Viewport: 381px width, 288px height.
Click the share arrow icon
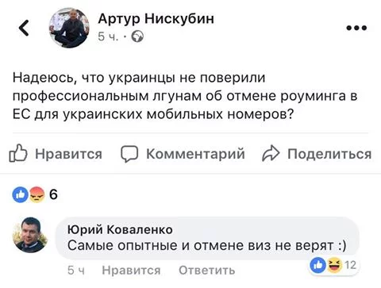271,153
